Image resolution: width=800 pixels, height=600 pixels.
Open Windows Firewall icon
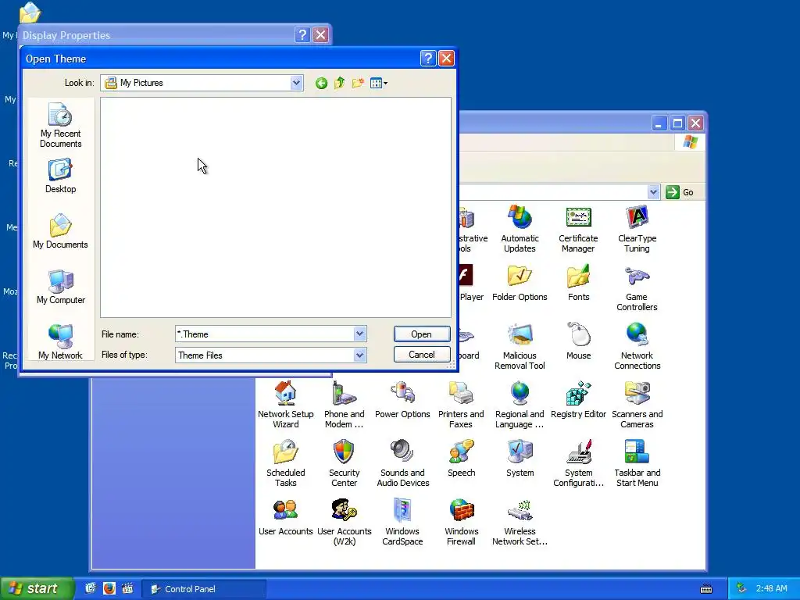click(x=461, y=523)
